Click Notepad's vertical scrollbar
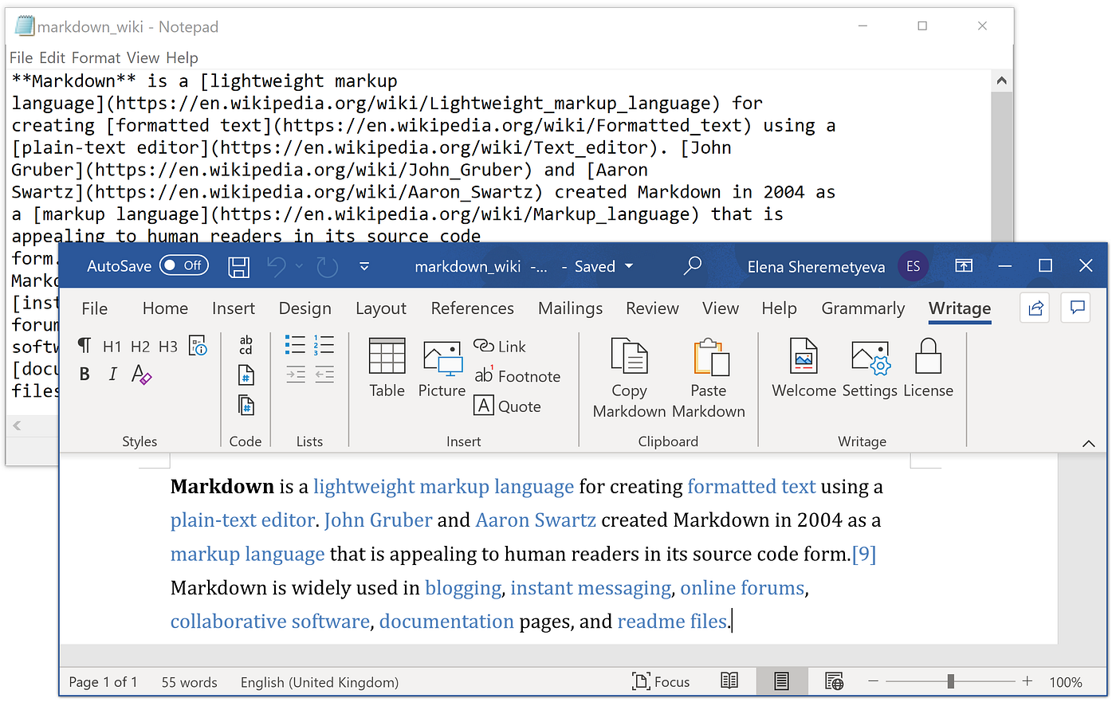Image resolution: width=1116 pixels, height=706 pixels. click(1002, 159)
